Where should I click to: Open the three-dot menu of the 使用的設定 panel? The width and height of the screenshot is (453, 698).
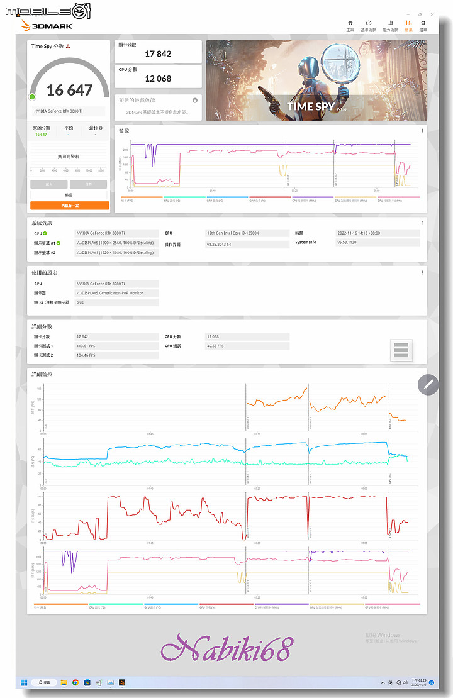pos(422,272)
